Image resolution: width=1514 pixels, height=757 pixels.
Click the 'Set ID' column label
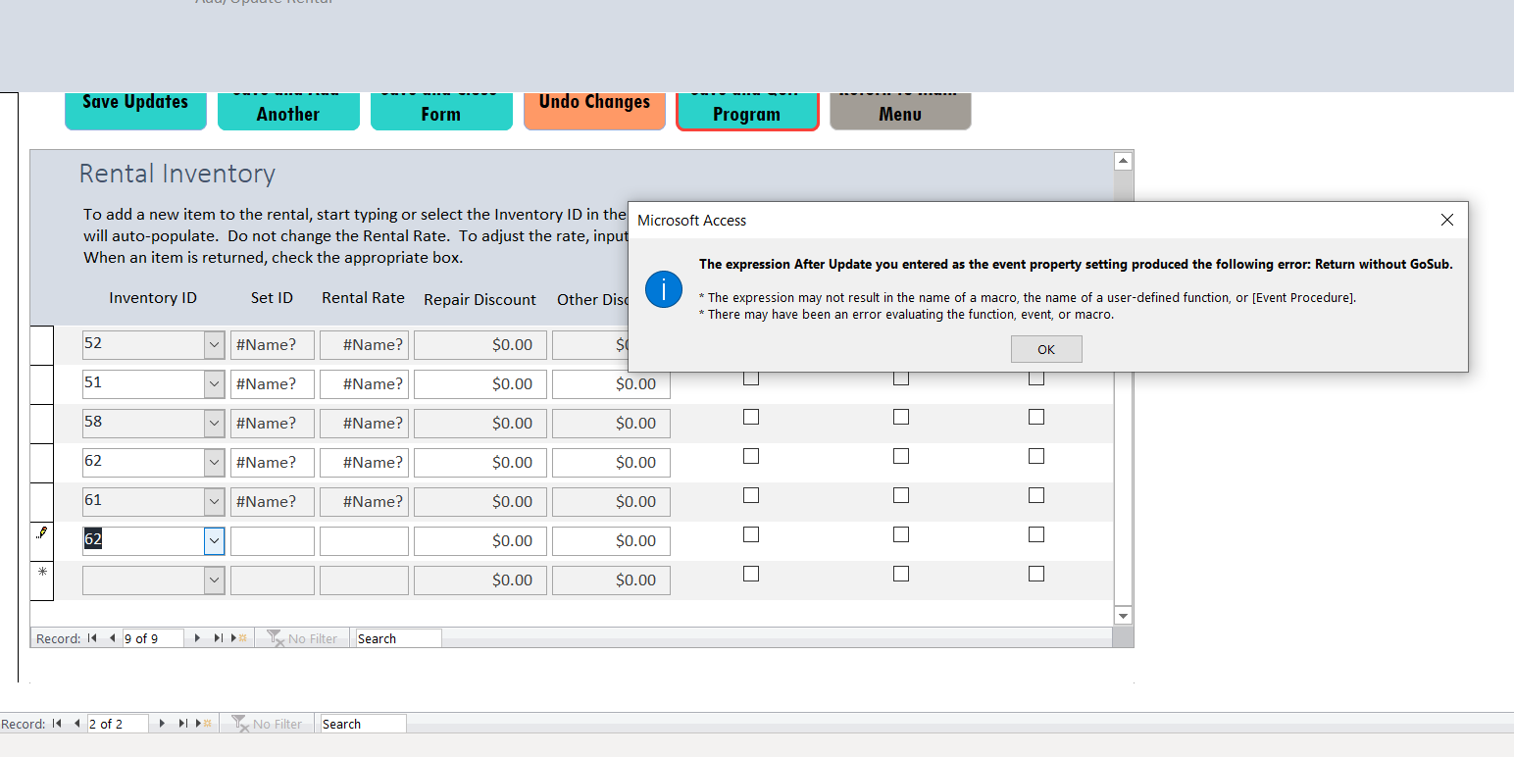(x=272, y=297)
